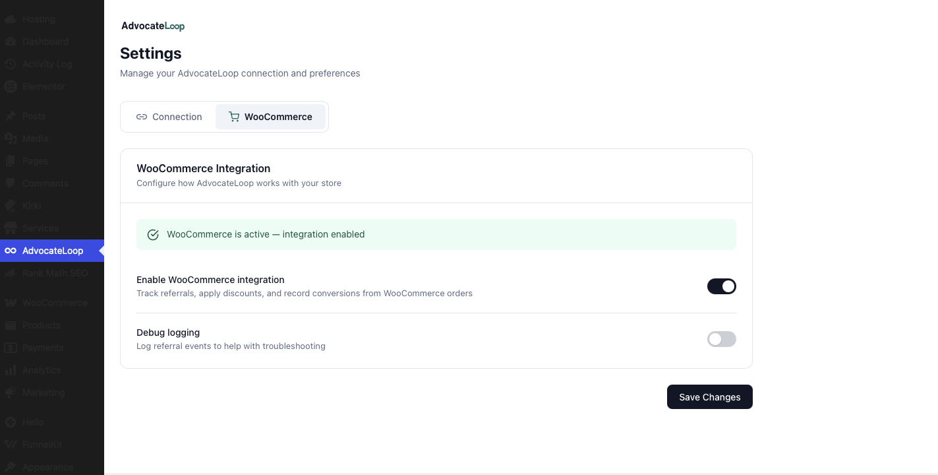Click the Posts pin icon
The image size is (938, 475).
coord(11,116)
